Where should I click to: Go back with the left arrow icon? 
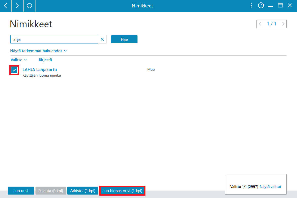click(6, 6)
